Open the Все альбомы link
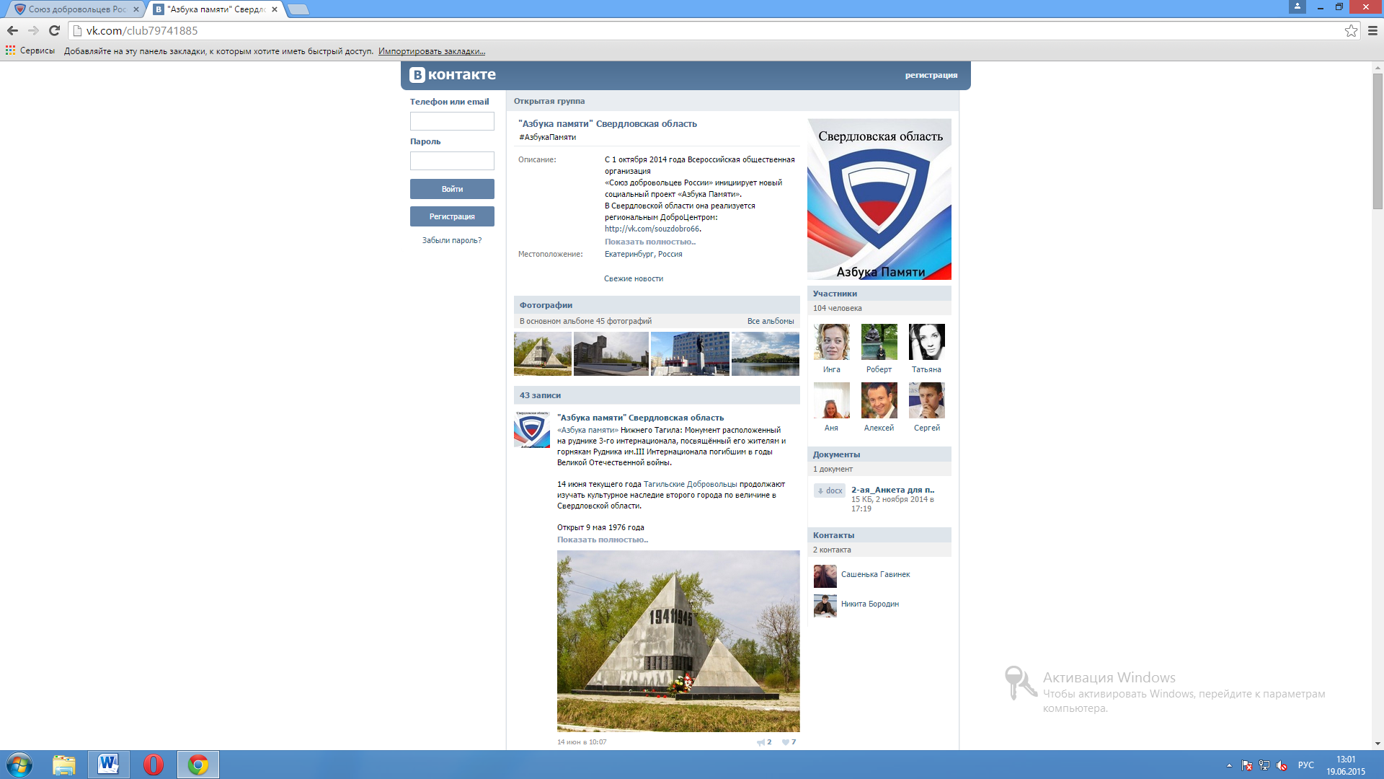1384x779 pixels. coord(771,321)
